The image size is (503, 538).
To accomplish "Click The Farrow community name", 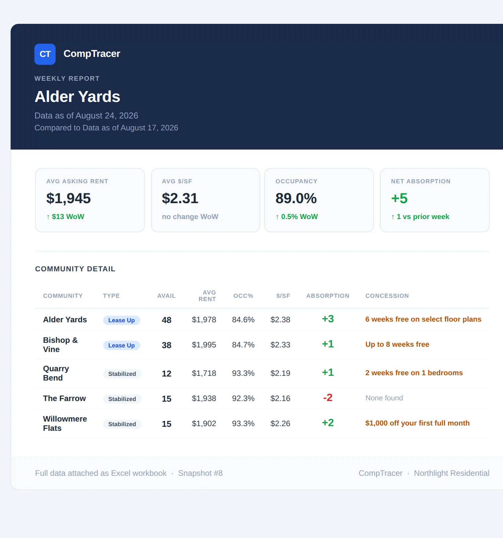I will click(x=64, y=398).
